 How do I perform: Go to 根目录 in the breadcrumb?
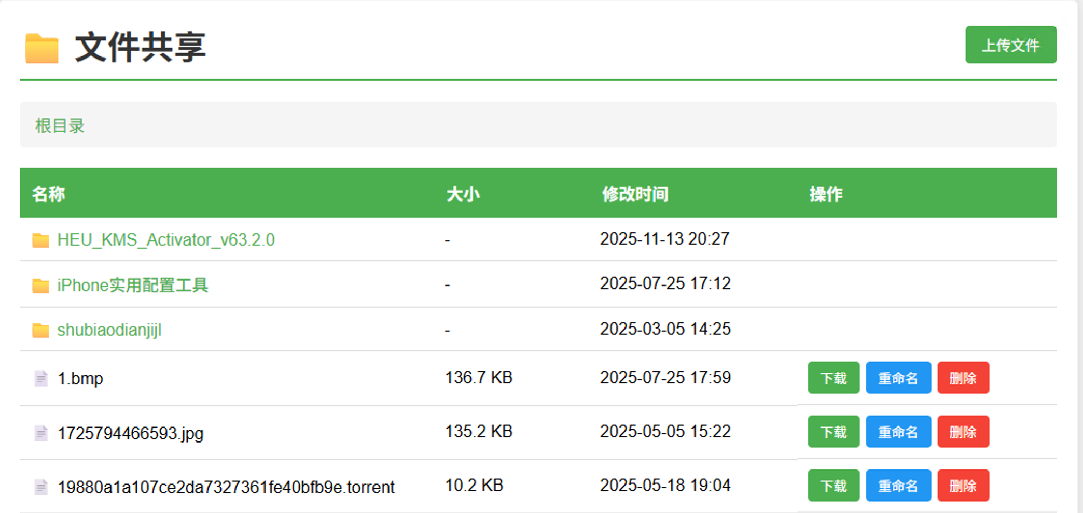pos(60,125)
